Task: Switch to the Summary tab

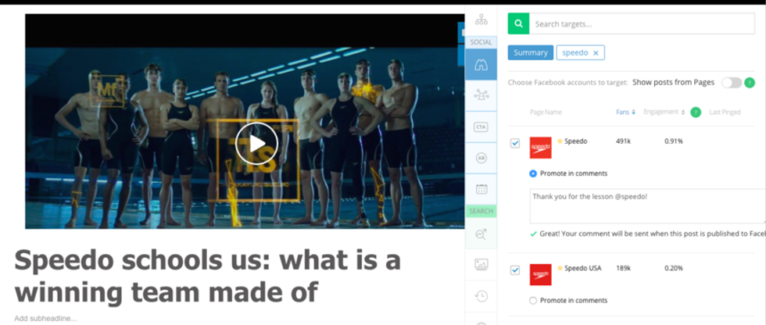Action: pyautogui.click(x=531, y=52)
